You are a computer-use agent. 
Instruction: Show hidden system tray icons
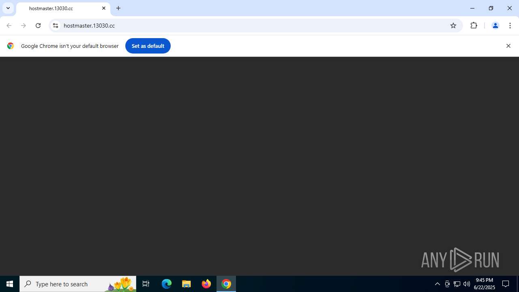[437, 284]
